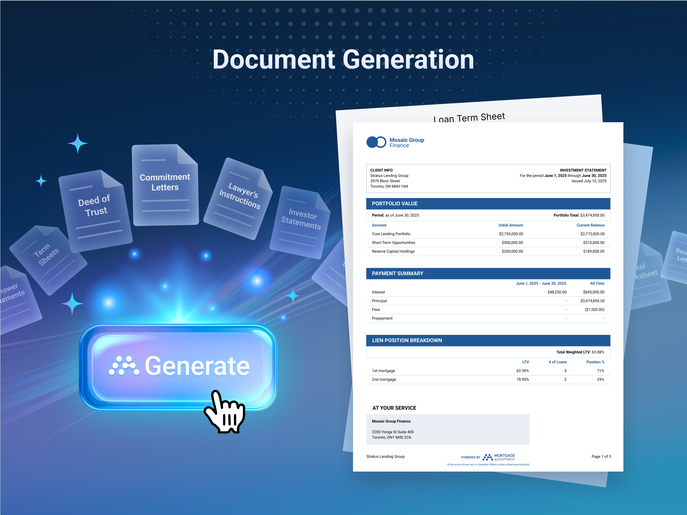
Task: Click the Mosaic Group Finance logo
Action: [x=395, y=142]
